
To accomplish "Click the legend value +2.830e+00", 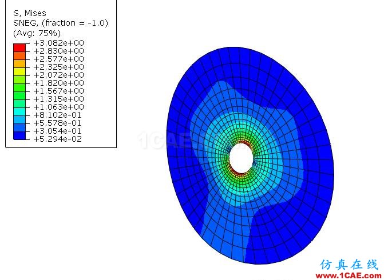I will (x=58, y=51).
